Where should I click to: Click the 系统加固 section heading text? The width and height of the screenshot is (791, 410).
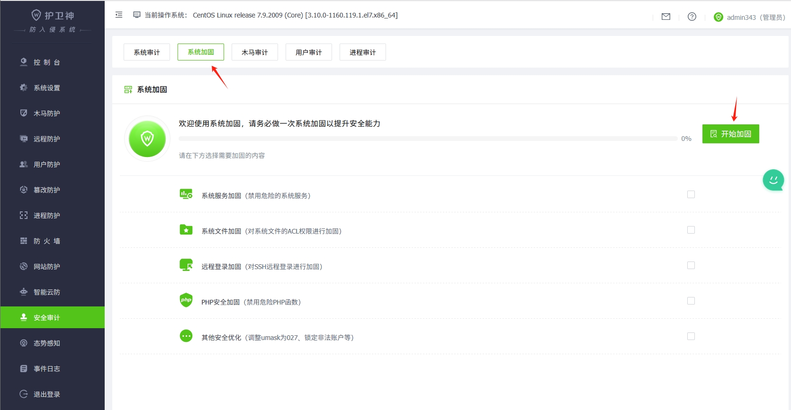coord(152,89)
